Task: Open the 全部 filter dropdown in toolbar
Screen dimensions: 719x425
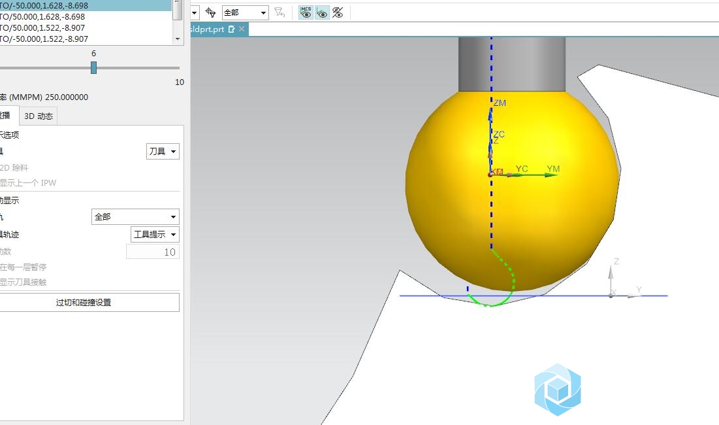Action: 246,12
